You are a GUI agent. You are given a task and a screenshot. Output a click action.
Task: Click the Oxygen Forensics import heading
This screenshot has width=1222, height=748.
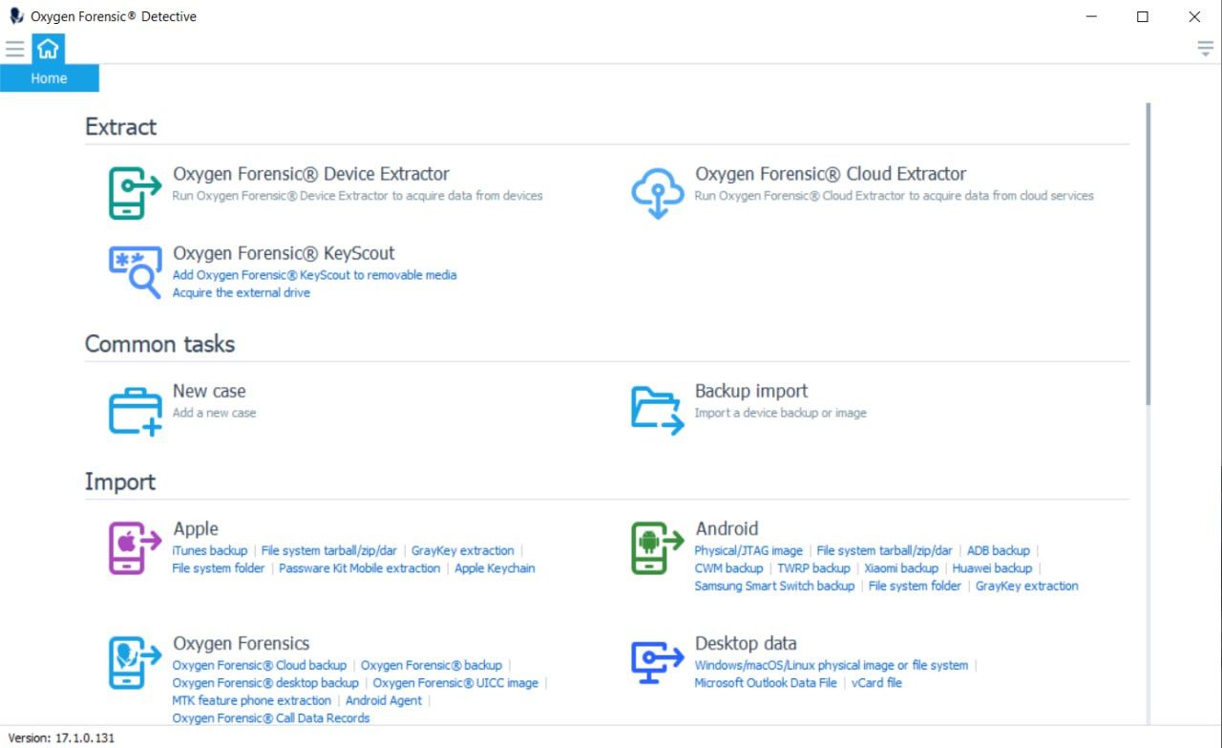[x=242, y=644]
